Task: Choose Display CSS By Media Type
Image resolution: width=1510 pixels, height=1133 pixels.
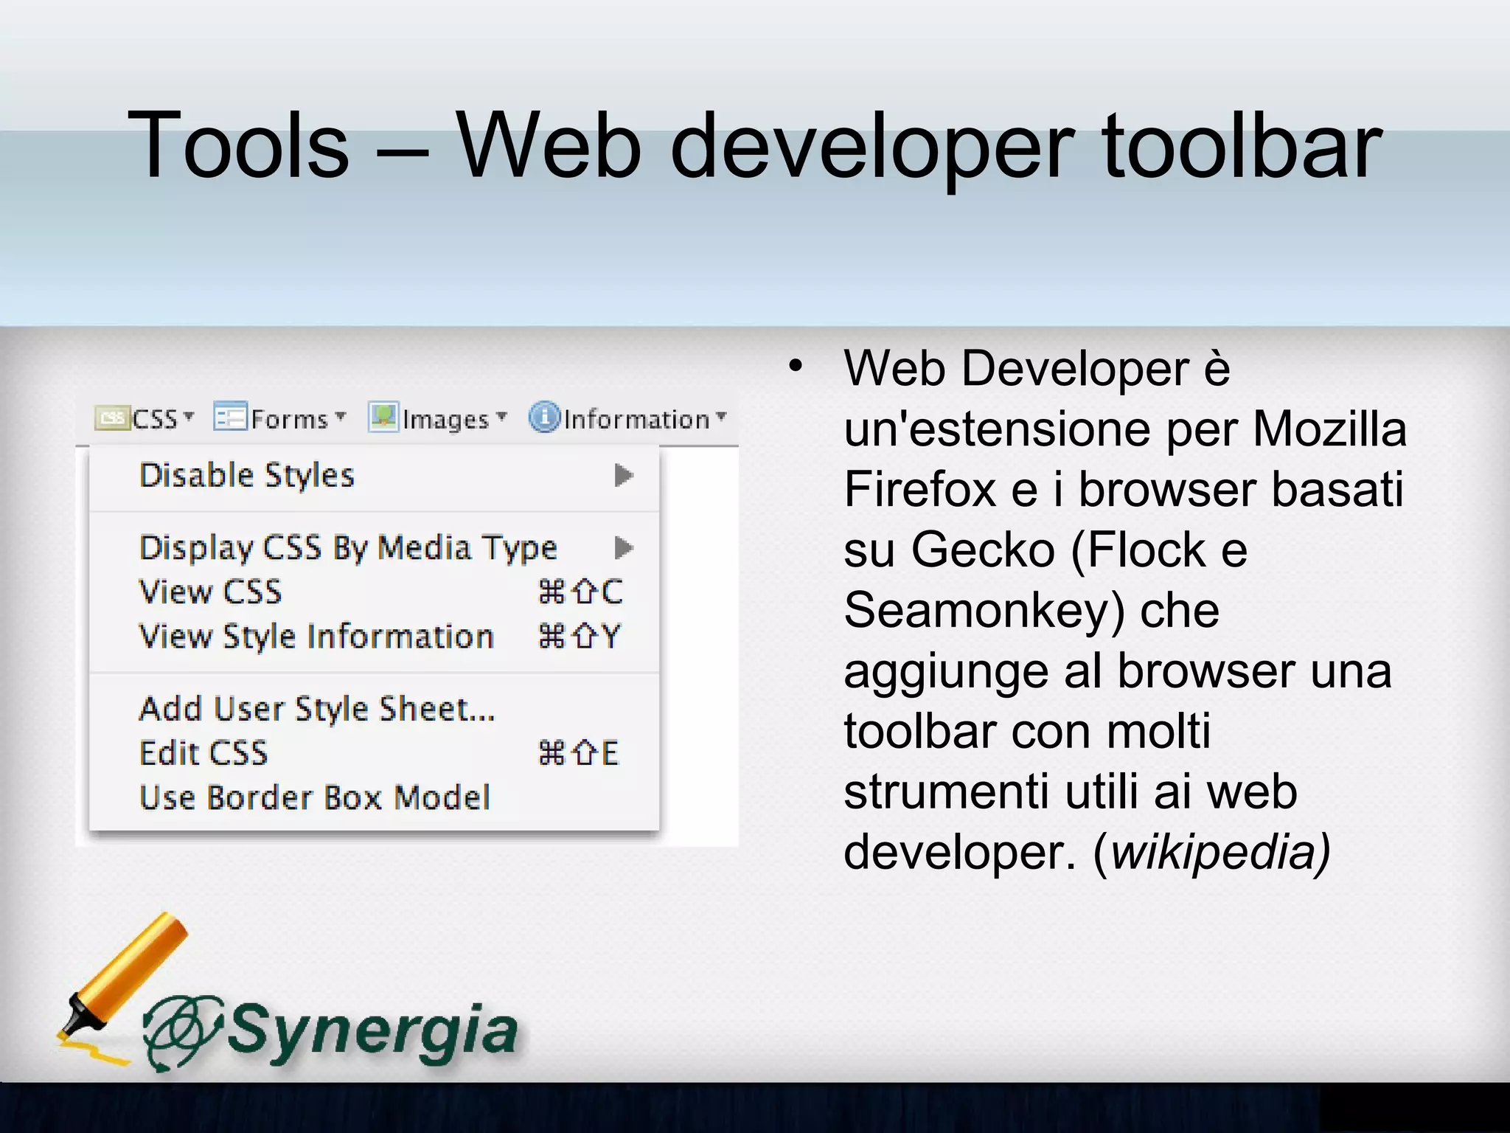Action: (x=375, y=548)
